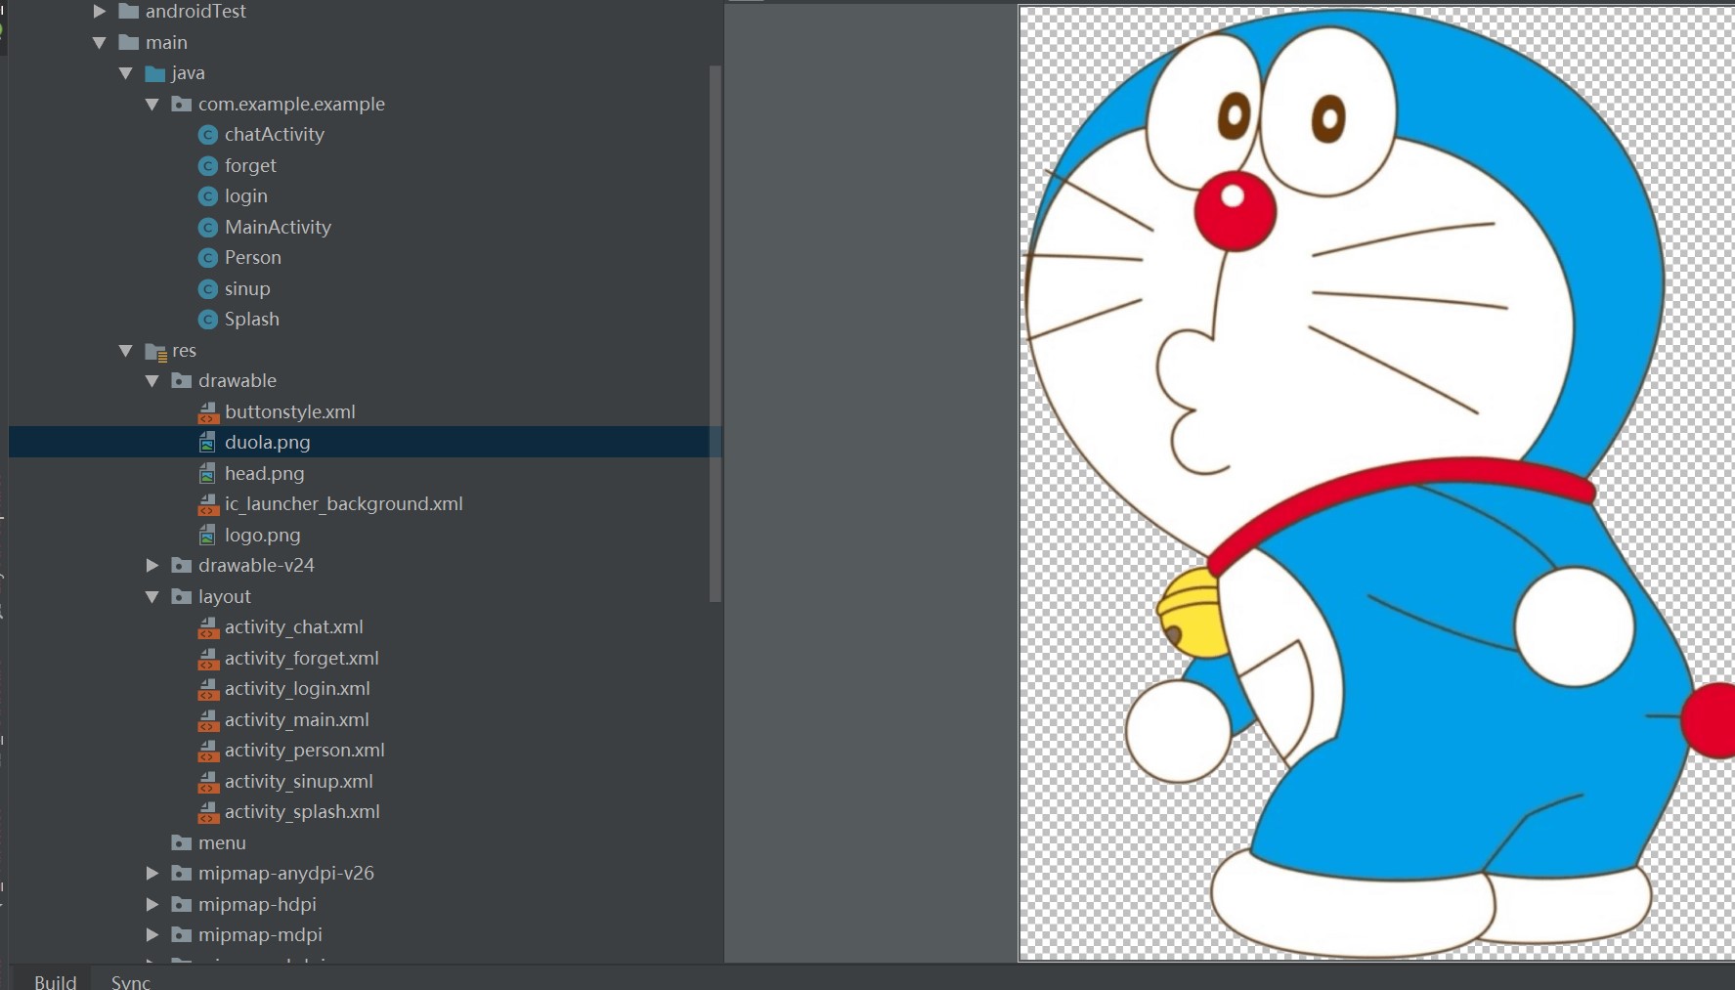1735x990 pixels.
Task: Click the activity_main.xml layout file icon
Action: click(207, 720)
